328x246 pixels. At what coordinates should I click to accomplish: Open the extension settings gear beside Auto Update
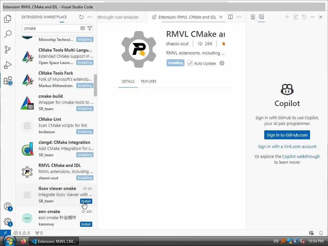tap(222, 63)
